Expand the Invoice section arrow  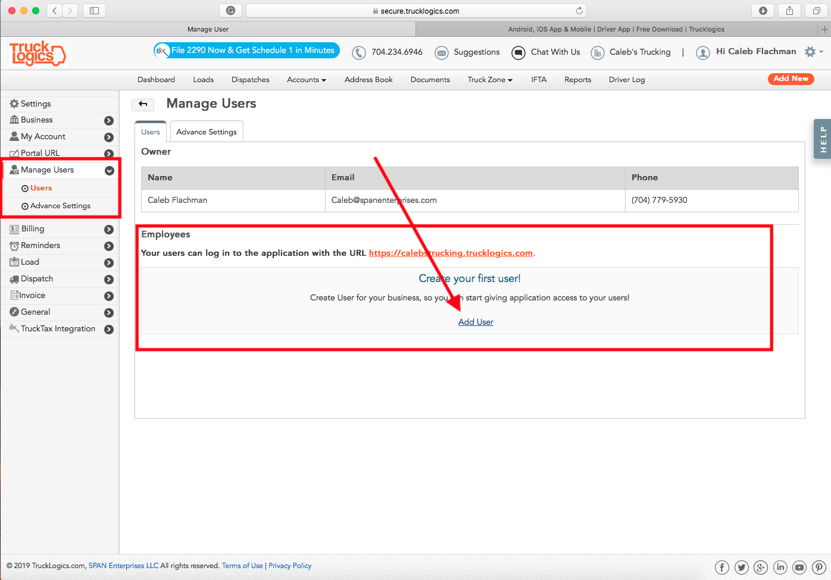(x=109, y=296)
